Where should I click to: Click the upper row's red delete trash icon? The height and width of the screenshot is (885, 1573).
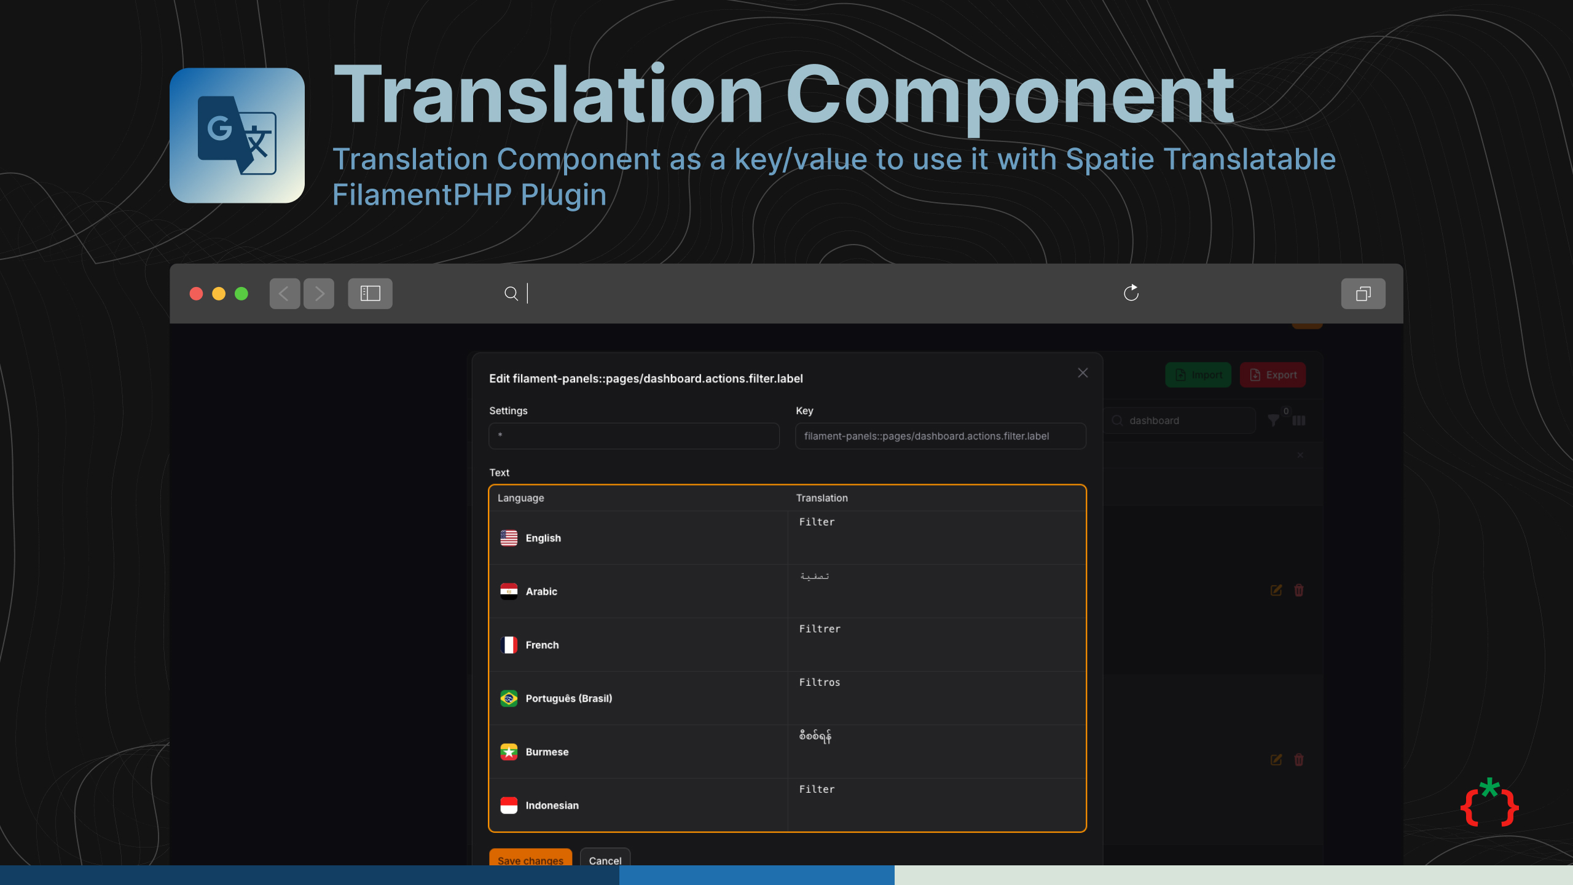coord(1299,590)
